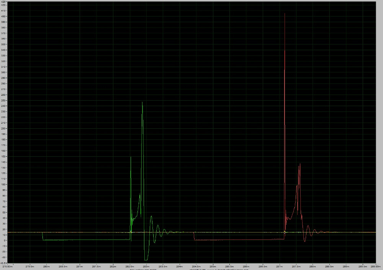This screenshot has height=270, width=383.
Task: Click the 288m label on the time axis
Action: (313, 266)
